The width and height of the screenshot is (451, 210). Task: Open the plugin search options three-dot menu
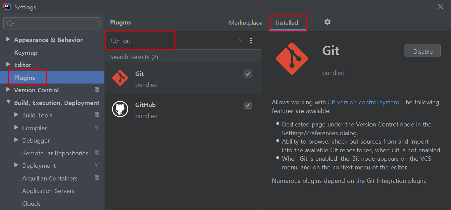[x=251, y=41]
